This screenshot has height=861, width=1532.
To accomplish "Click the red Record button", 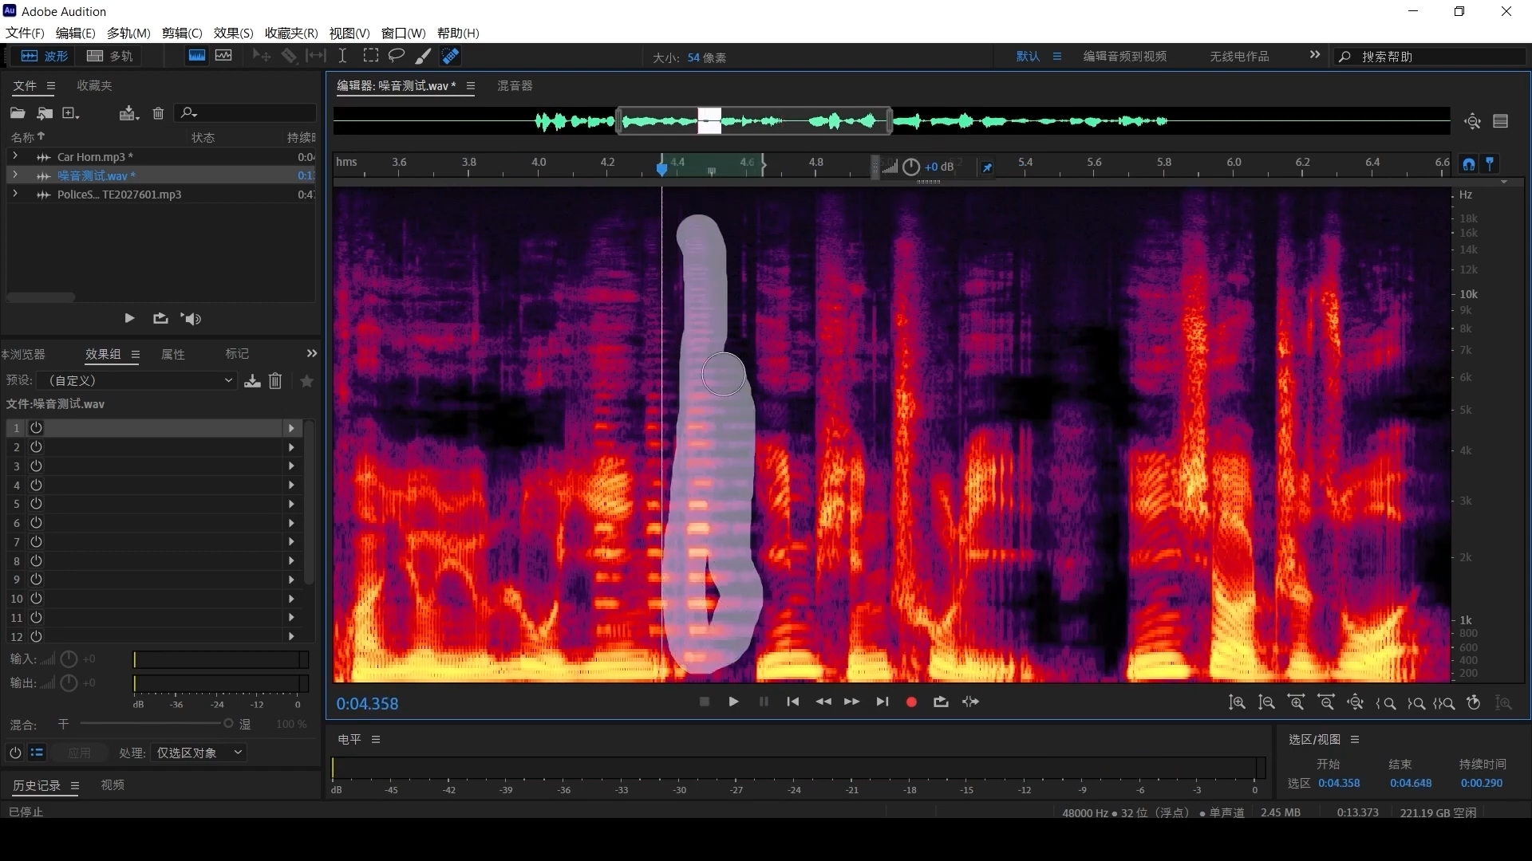I will [x=911, y=702].
